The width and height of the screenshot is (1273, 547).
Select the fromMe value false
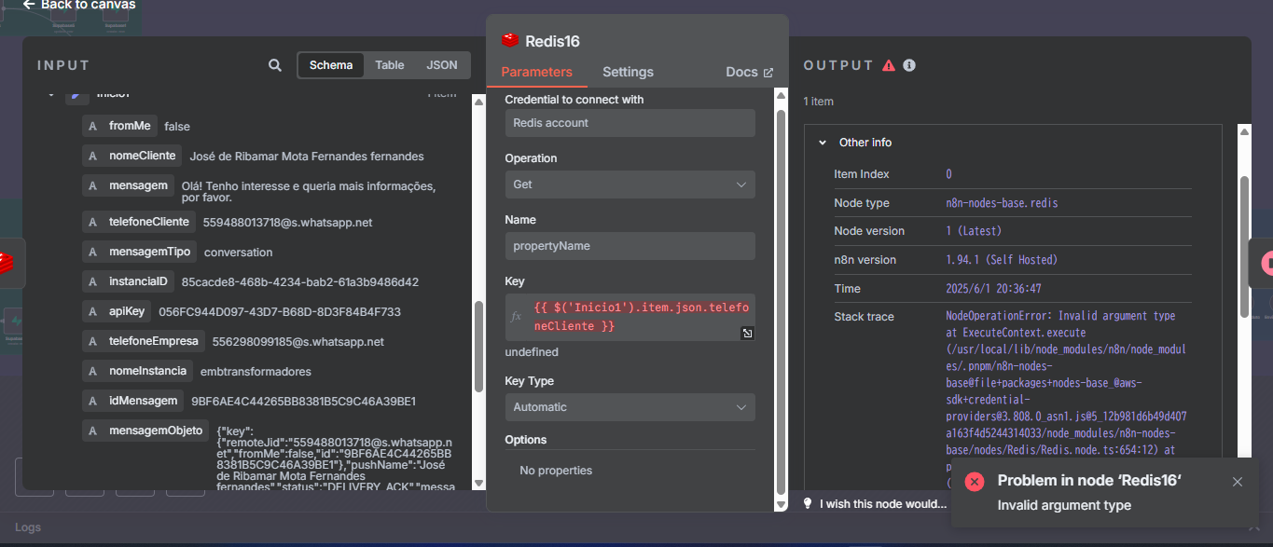tap(177, 127)
